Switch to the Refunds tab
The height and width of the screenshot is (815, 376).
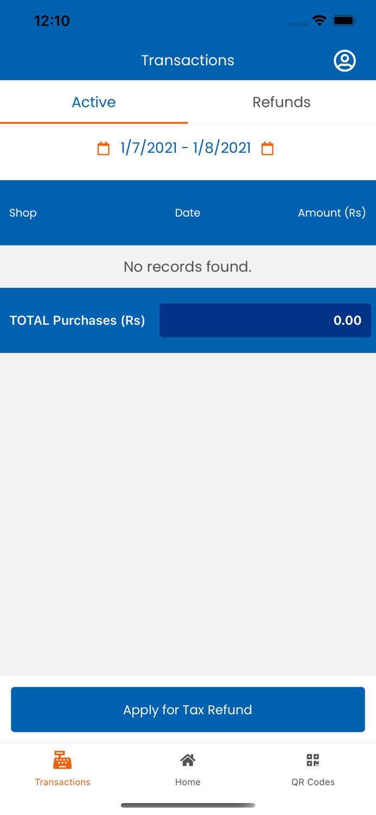pos(282,102)
